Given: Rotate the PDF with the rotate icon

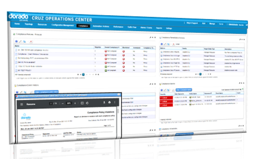Looking at the screenshot, I should [x=87, y=103].
